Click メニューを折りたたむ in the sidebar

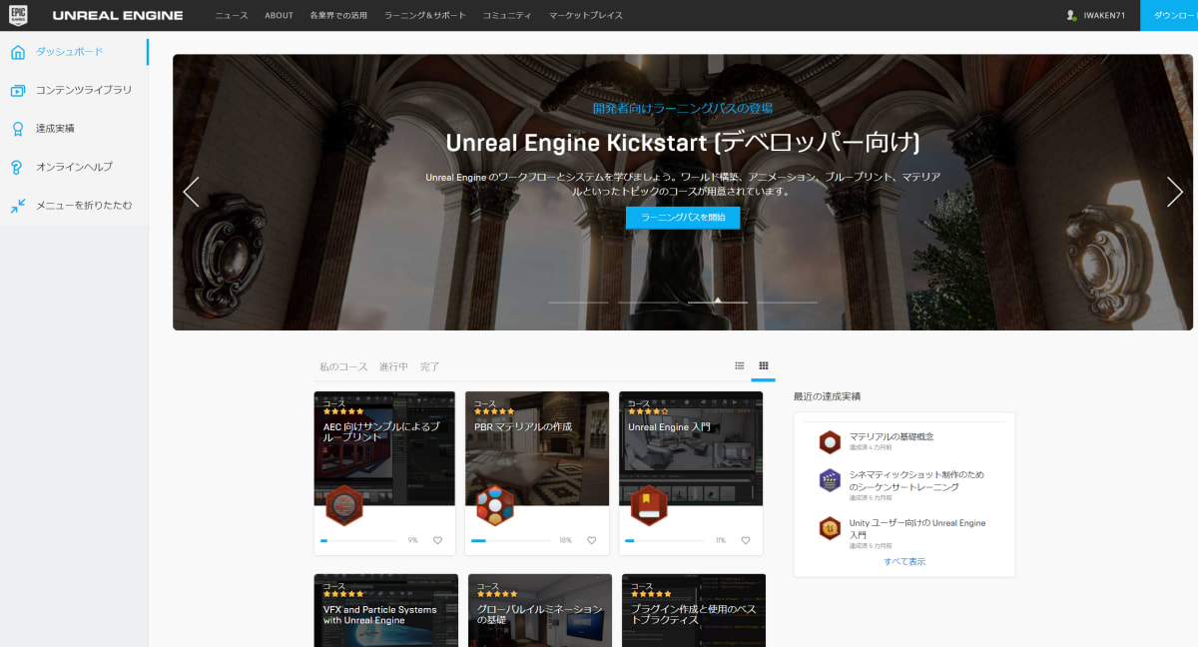pyautogui.click(x=84, y=206)
